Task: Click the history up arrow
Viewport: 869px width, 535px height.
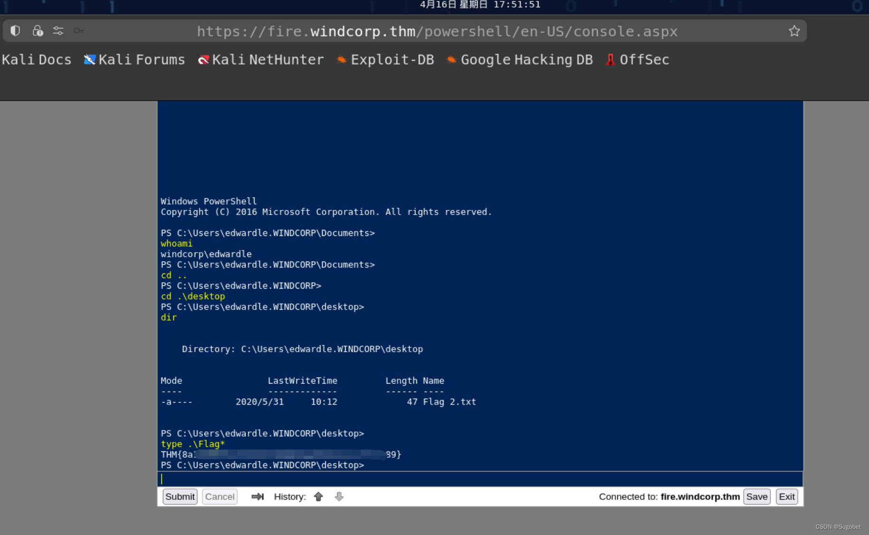Action: click(318, 497)
